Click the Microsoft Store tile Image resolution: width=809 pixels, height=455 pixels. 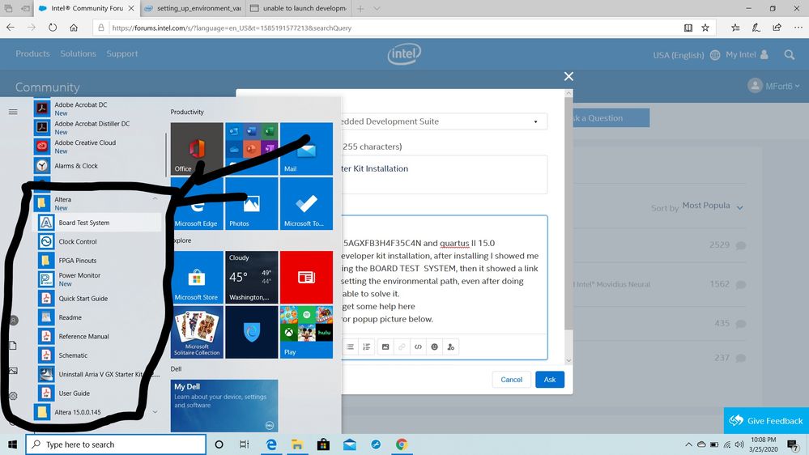197,277
